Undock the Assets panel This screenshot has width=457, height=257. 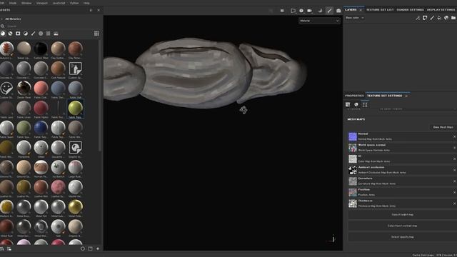(x=91, y=10)
